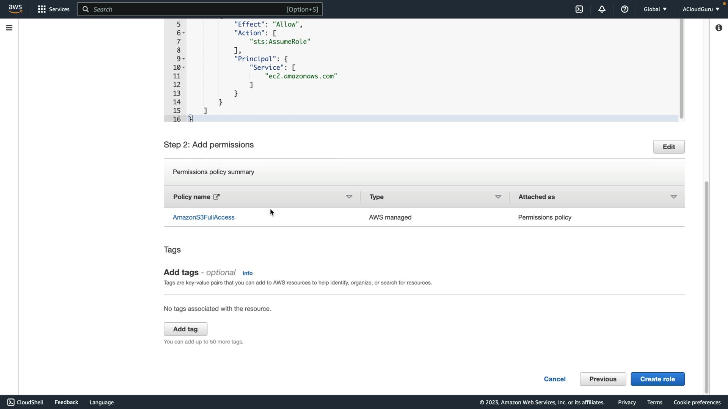Open the notifications bell
The image size is (728, 409).
(602, 9)
